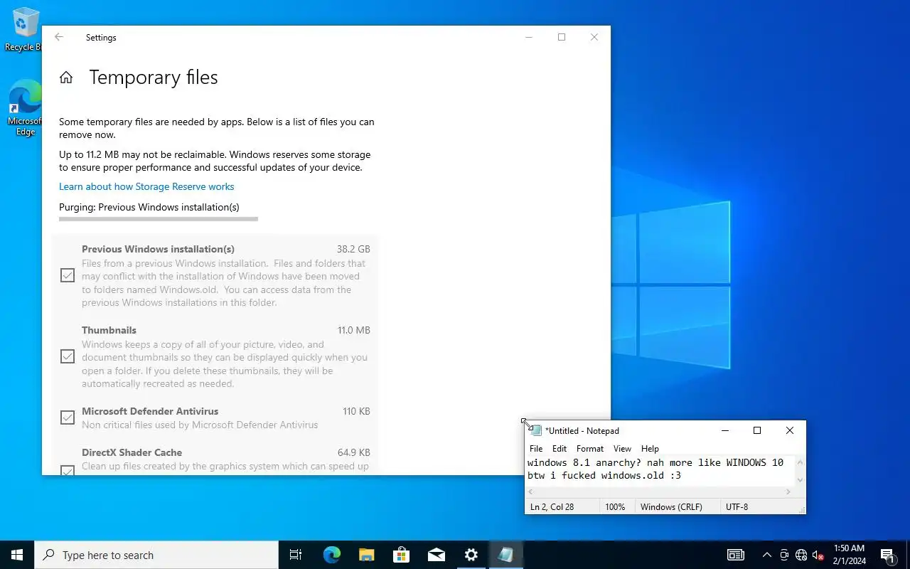Open the Notepad Help menu
This screenshot has width=910, height=569.
(x=650, y=449)
